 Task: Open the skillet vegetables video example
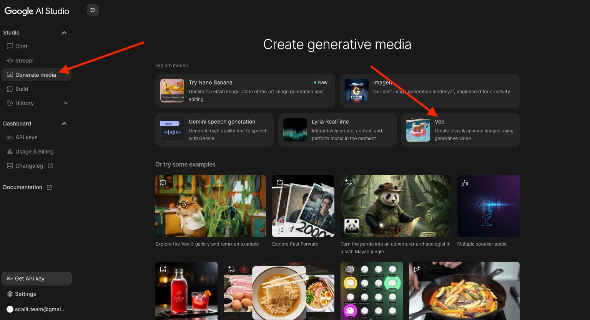pyautogui.click(x=464, y=291)
